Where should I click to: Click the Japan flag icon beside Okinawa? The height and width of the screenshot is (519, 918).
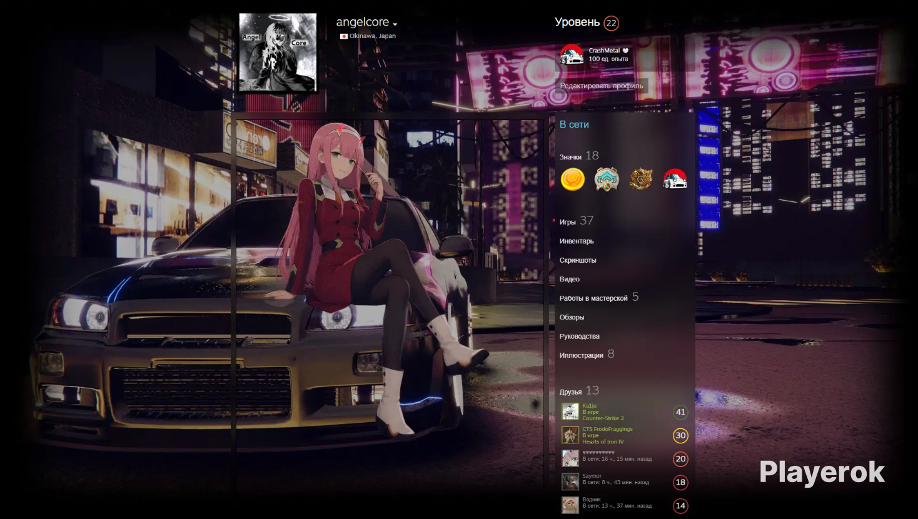pos(343,36)
